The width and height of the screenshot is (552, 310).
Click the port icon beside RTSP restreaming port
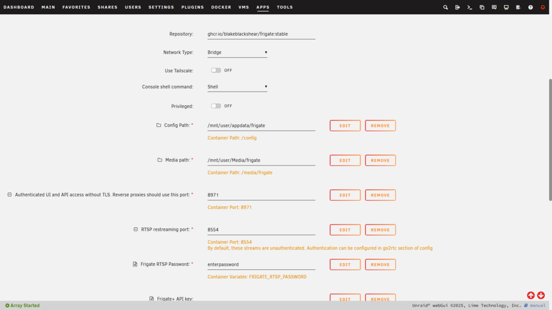click(136, 229)
